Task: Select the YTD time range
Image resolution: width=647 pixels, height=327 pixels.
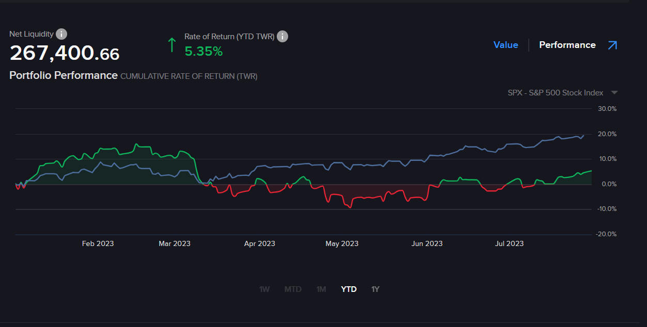Action: (349, 289)
